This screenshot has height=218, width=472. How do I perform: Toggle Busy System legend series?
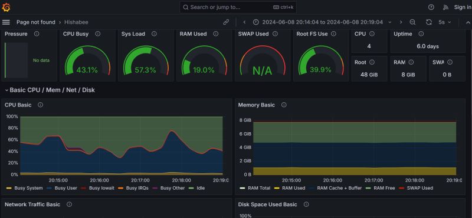24,188
